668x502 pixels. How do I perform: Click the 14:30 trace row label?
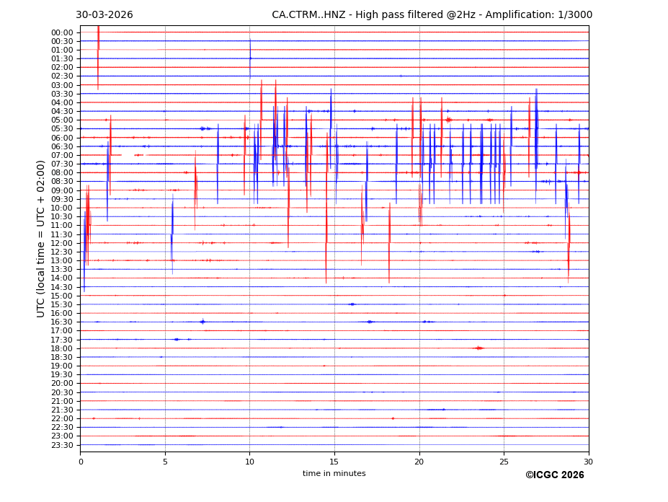pos(62,287)
